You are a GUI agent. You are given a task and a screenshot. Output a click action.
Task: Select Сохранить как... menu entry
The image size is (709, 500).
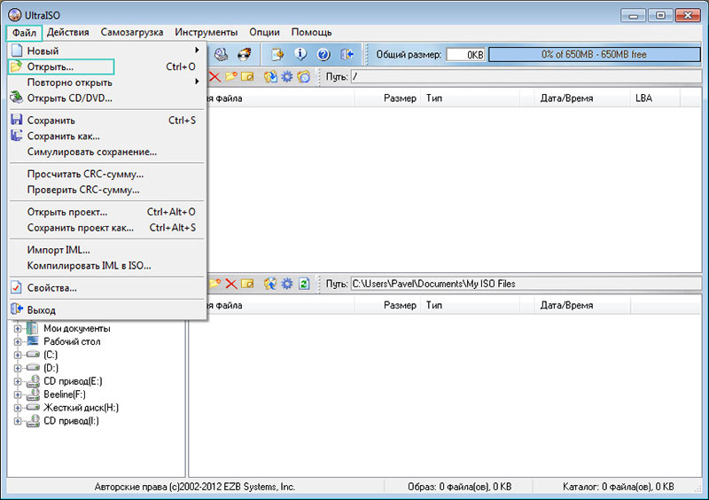tap(63, 136)
